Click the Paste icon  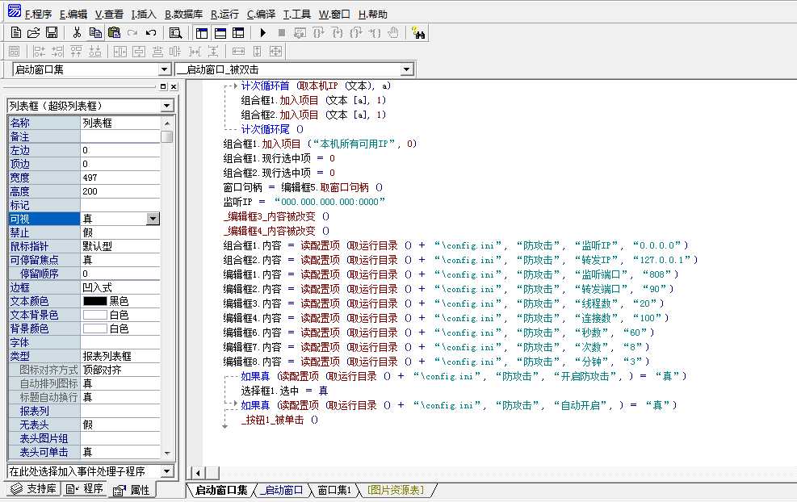point(115,31)
